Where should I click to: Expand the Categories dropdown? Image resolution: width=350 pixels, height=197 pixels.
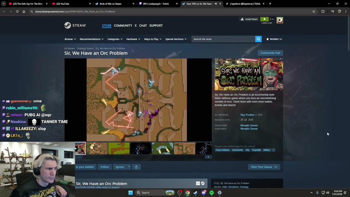click(115, 39)
